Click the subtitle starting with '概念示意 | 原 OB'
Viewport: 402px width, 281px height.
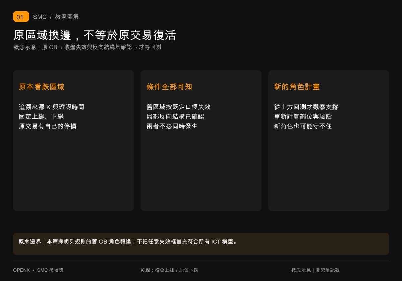coord(87,47)
